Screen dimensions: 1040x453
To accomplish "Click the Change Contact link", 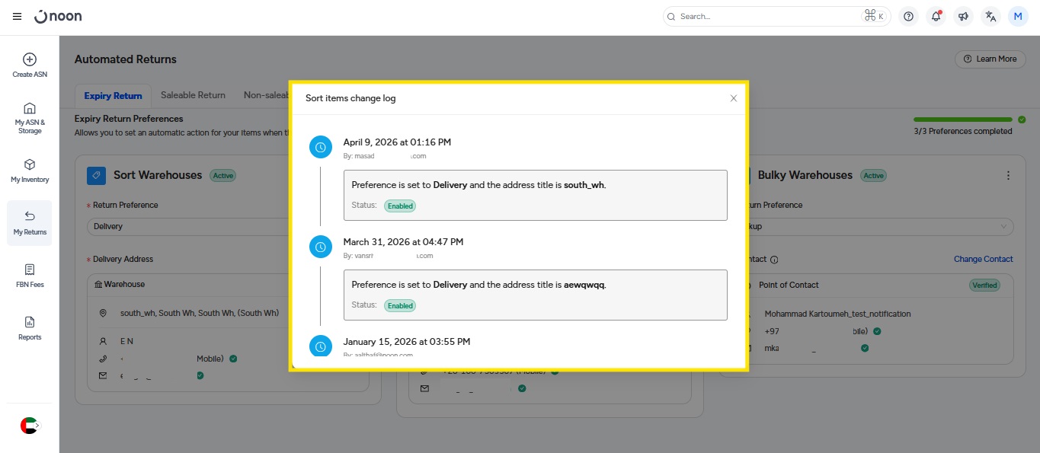I will click(983, 259).
